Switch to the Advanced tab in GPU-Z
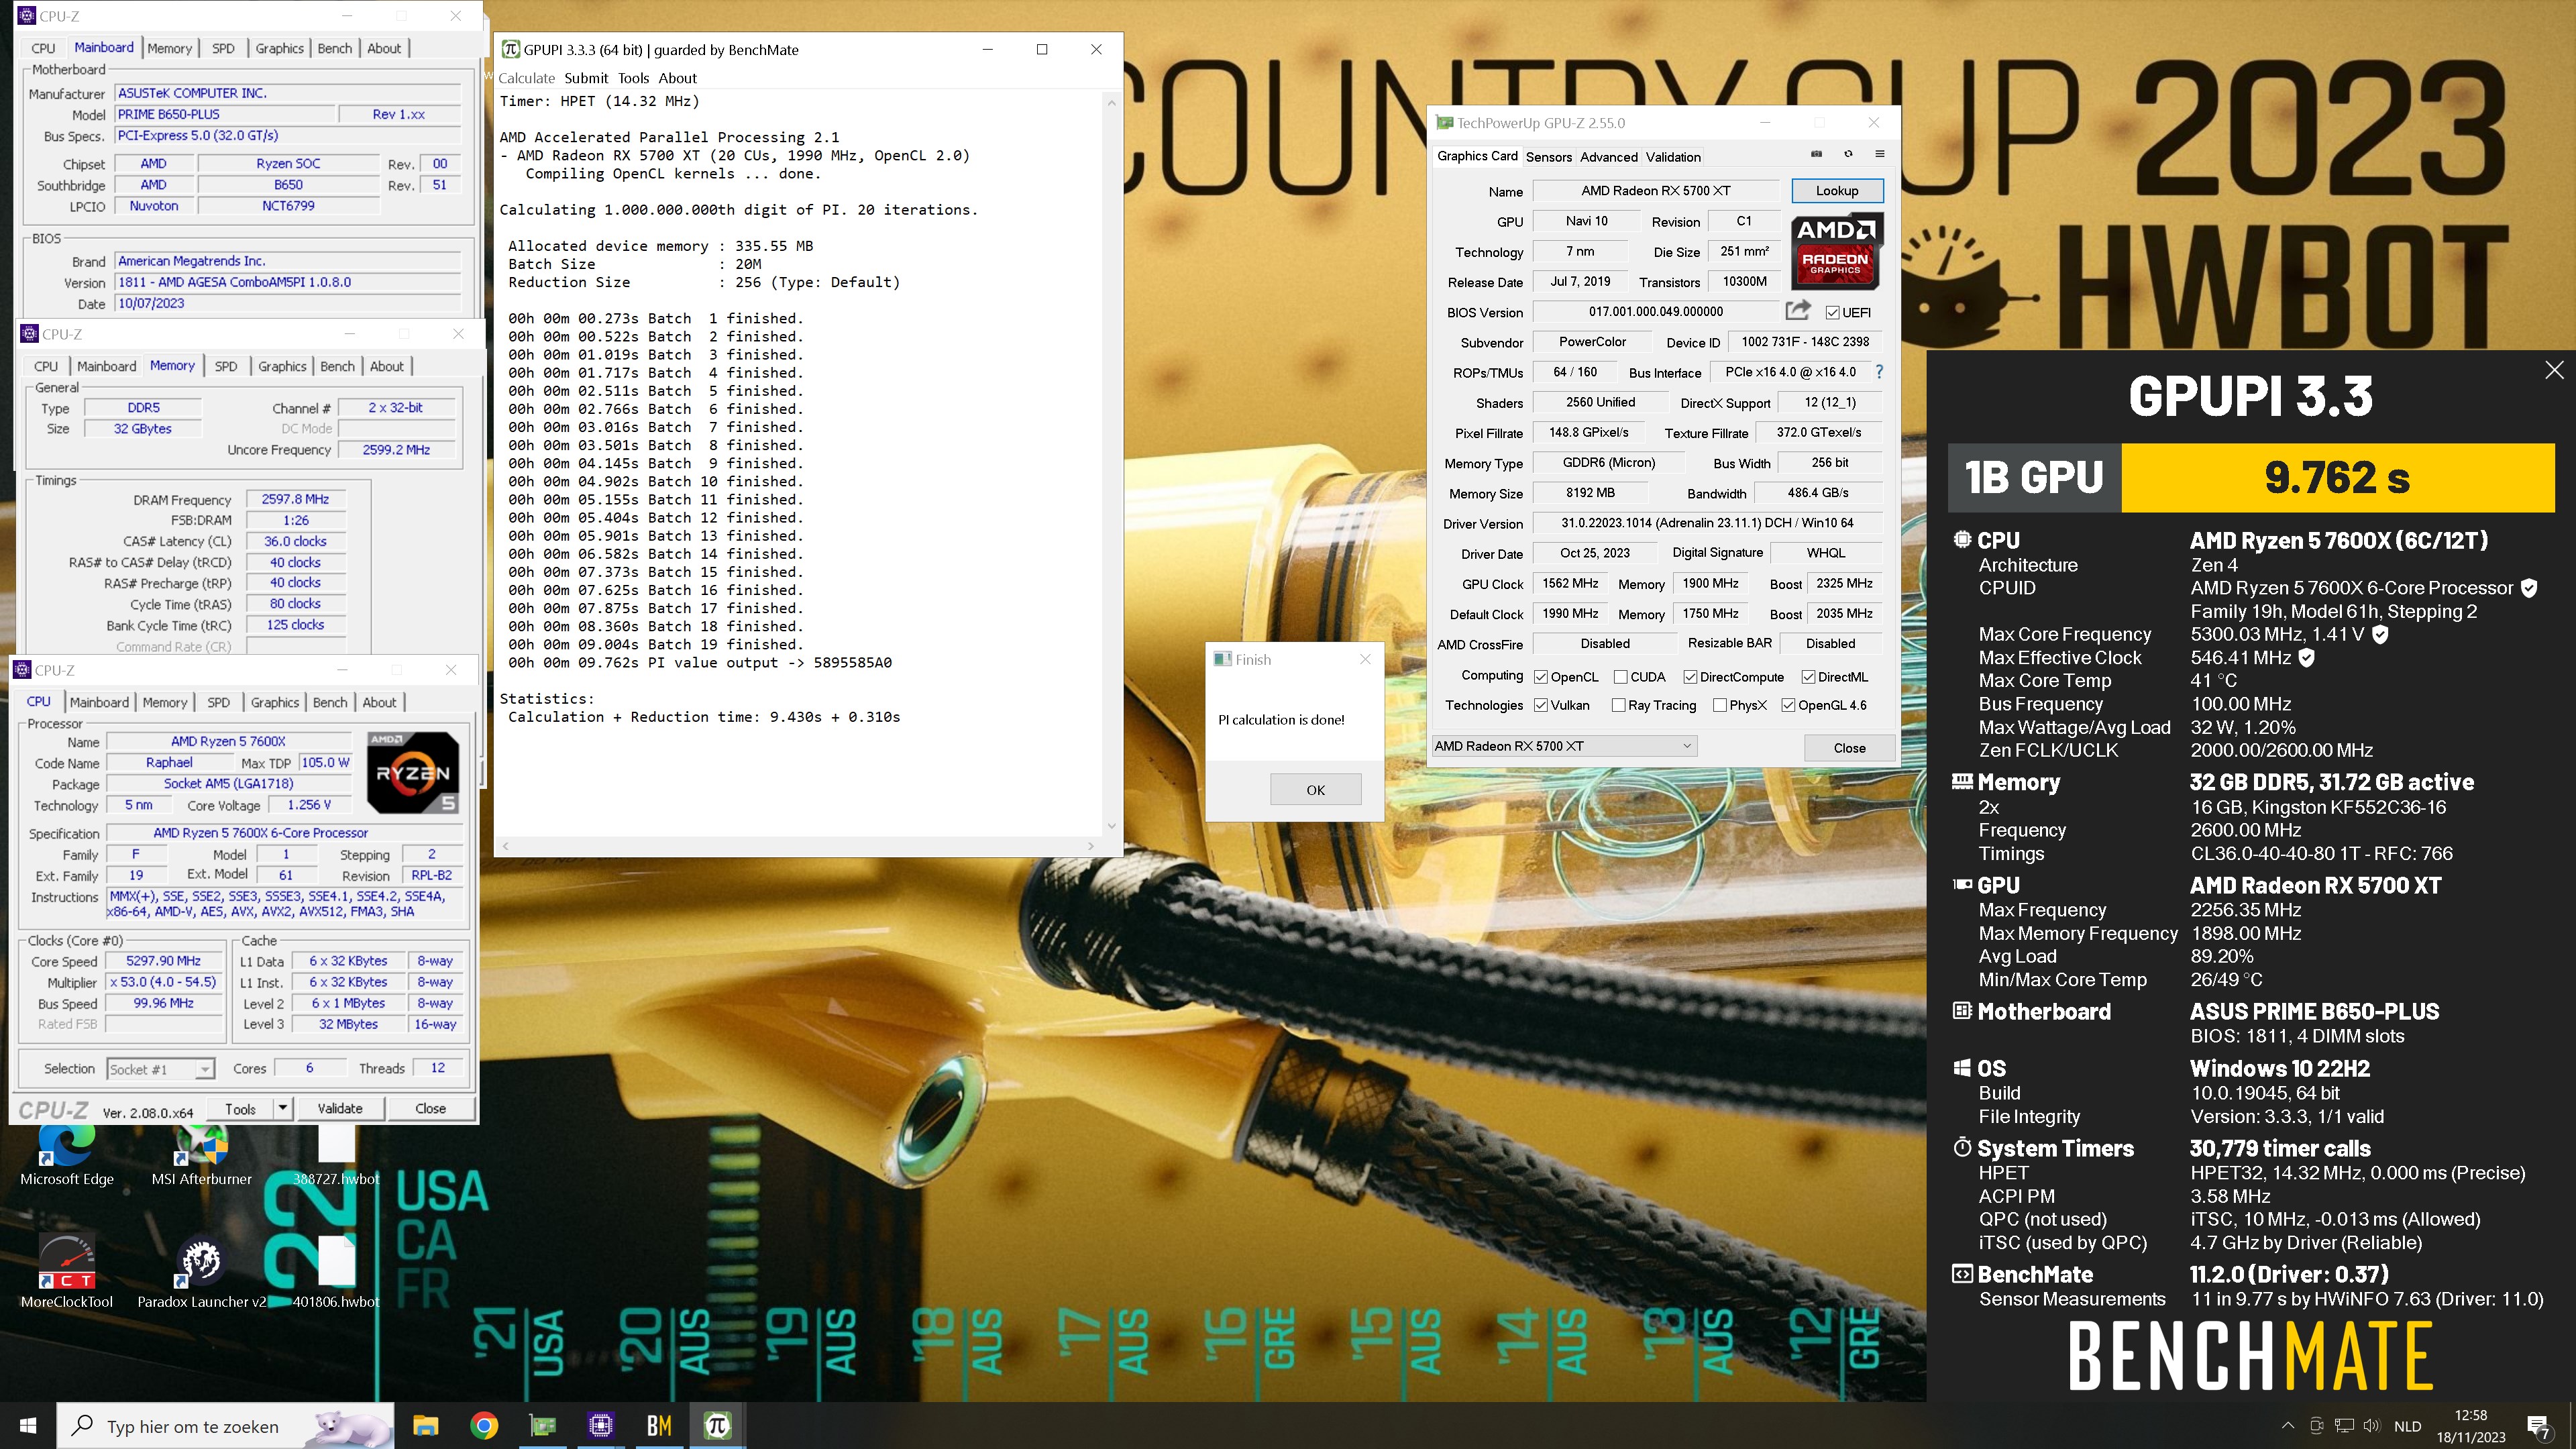This screenshot has height=1449, width=2576. (x=1609, y=157)
